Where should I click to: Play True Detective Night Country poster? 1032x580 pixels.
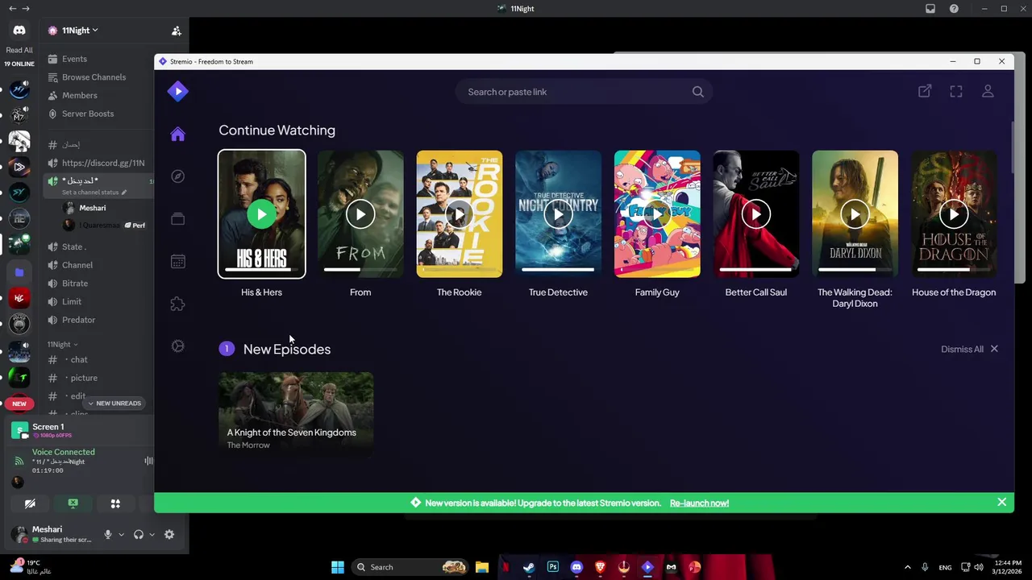point(558,214)
